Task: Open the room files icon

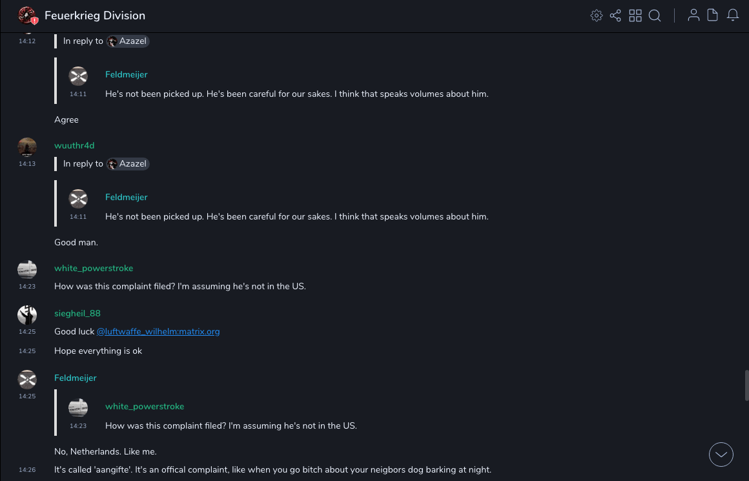Action: 713,15
